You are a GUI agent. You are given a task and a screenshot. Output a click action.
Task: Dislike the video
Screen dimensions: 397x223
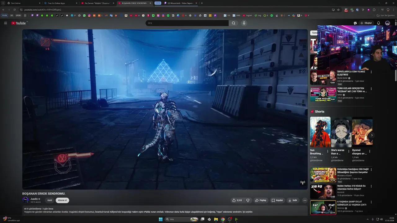[248, 200]
